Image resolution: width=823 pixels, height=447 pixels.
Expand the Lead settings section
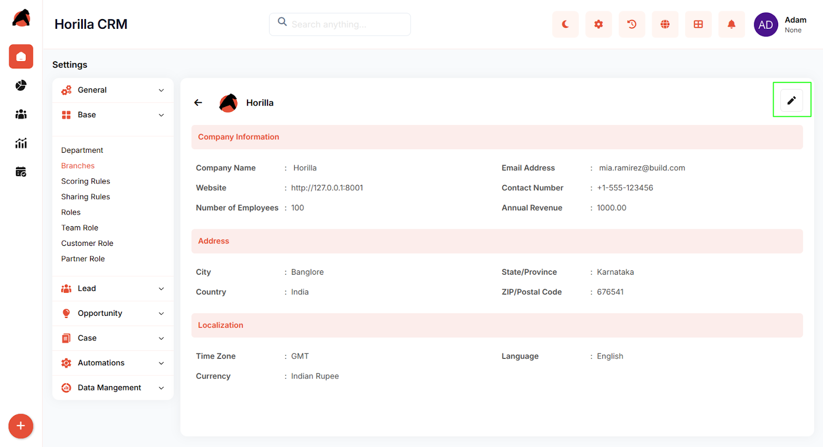click(113, 289)
